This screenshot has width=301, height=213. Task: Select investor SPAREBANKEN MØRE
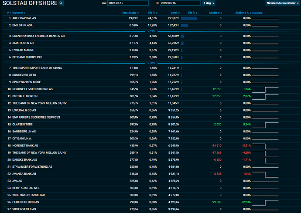(x=27, y=82)
